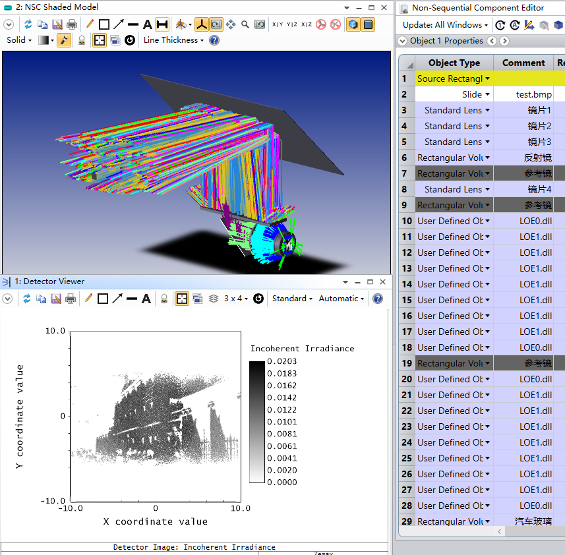The height and width of the screenshot is (555, 565).
Task: Save the Detector Viewer graphic
Action: (x=56, y=299)
